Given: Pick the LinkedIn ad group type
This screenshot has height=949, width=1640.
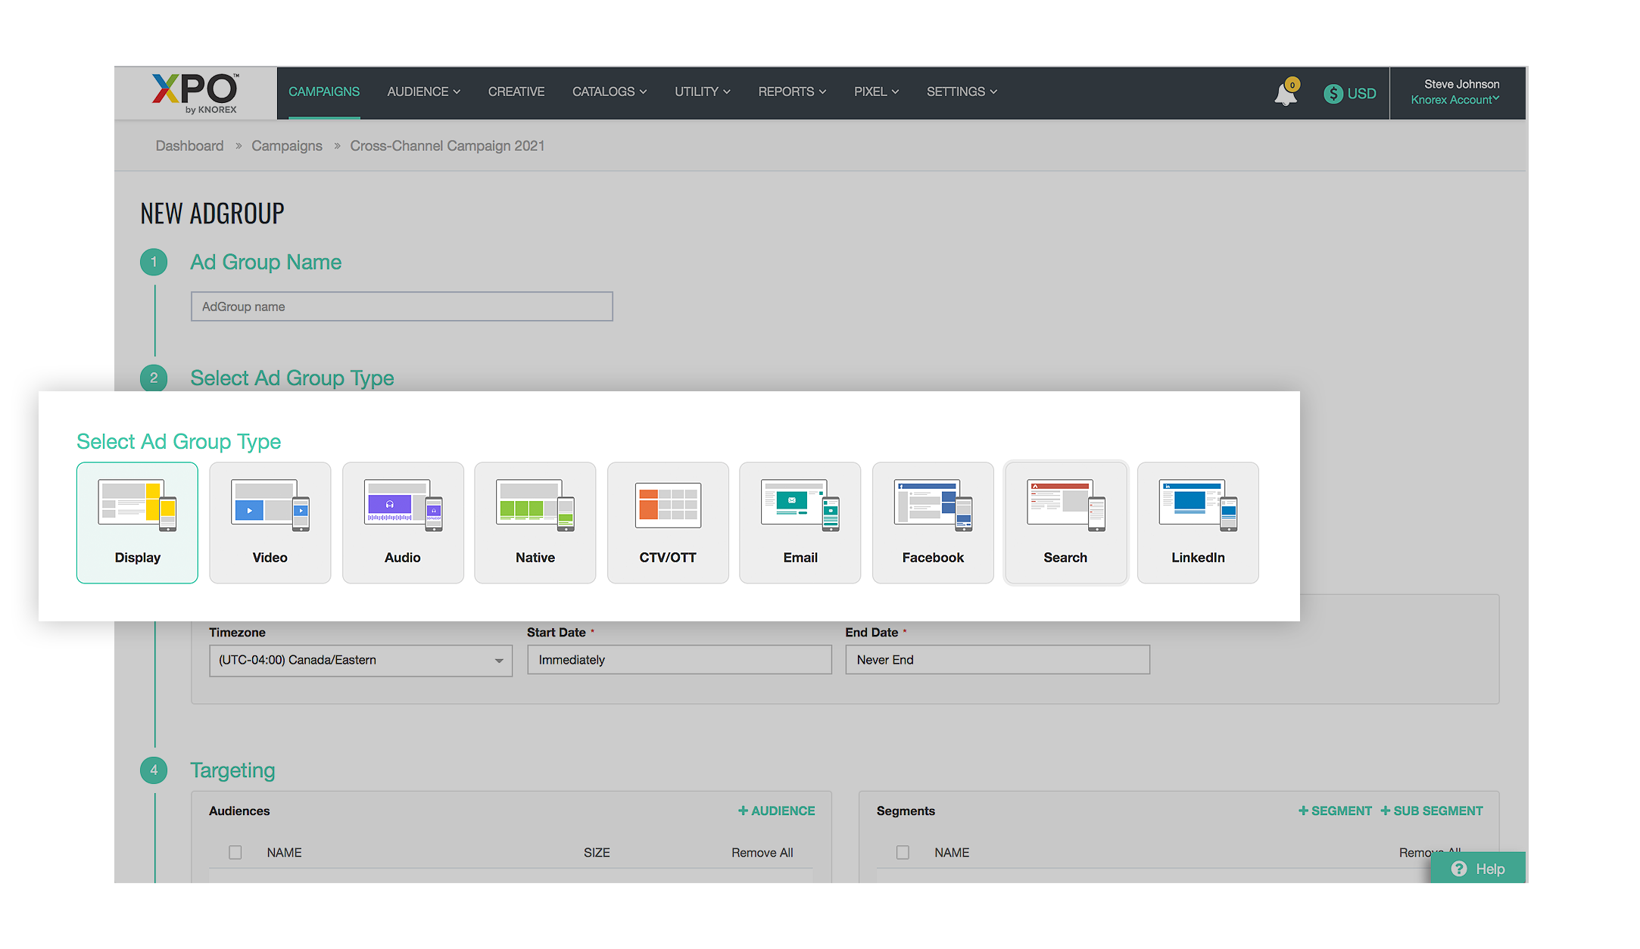Looking at the screenshot, I should pos(1197,522).
